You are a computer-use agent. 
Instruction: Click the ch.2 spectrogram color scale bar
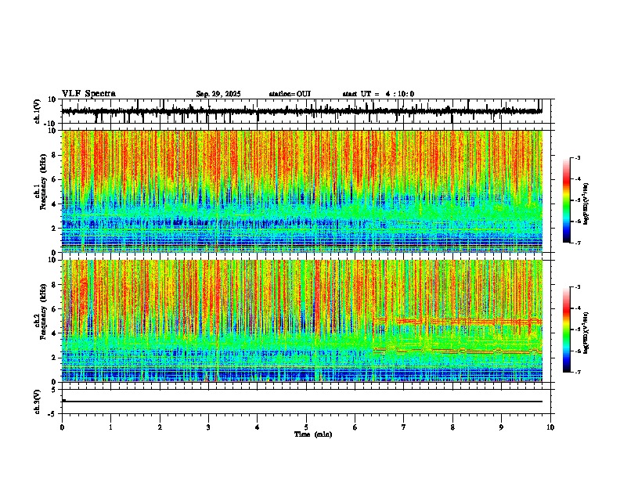pos(566,330)
